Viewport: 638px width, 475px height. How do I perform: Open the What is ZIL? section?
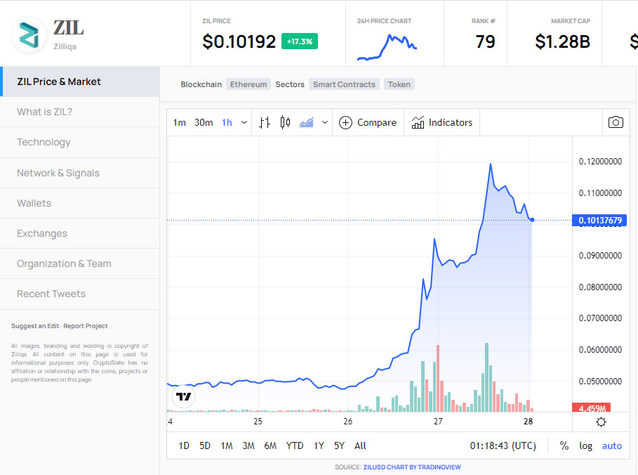[80, 112]
